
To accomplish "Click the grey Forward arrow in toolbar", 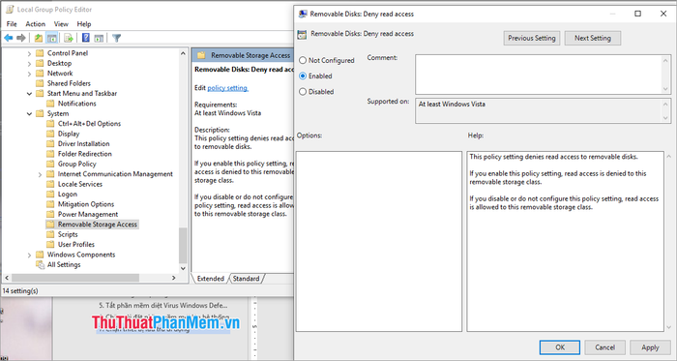I will tap(20, 38).
